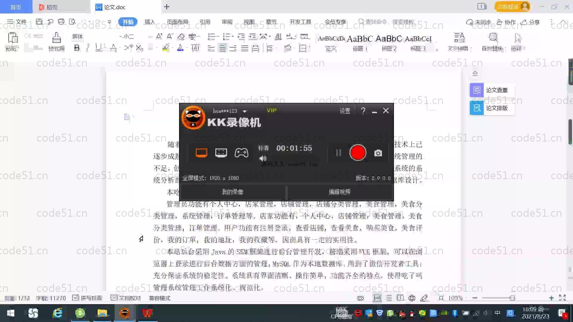Click the bulleted list icon
The image size is (573, 322).
211,37
